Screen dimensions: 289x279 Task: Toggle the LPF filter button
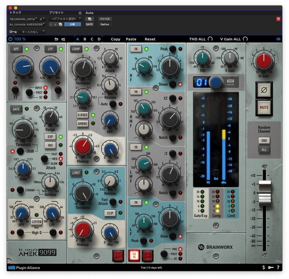(x=50, y=49)
